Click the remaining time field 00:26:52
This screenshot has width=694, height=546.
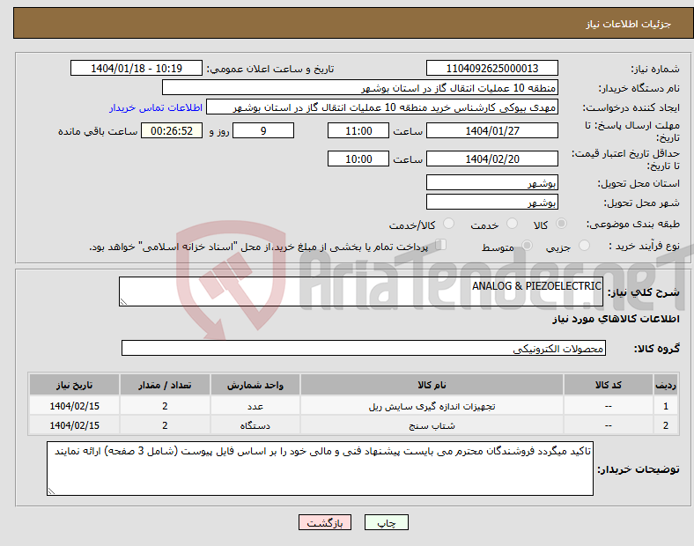point(171,131)
